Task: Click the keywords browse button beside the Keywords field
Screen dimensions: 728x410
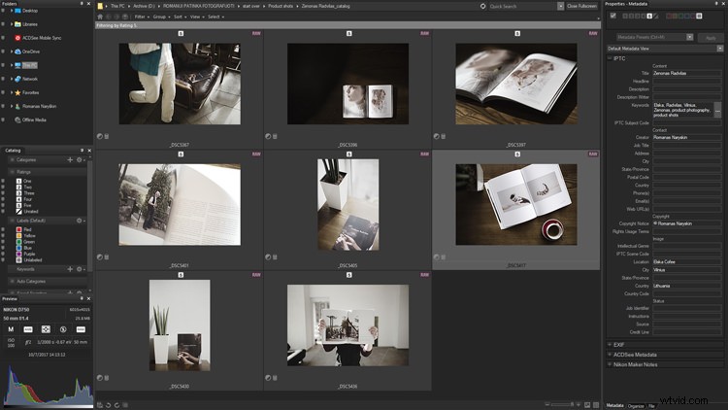Action: click(717, 112)
